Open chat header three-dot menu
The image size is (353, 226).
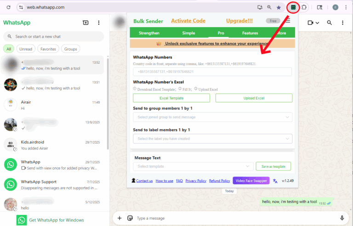click(342, 22)
